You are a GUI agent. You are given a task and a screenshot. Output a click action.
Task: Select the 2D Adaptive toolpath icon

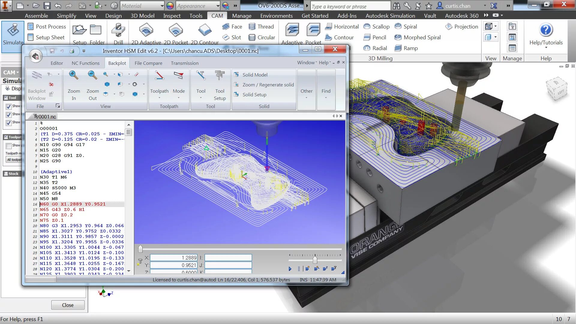[146, 31]
